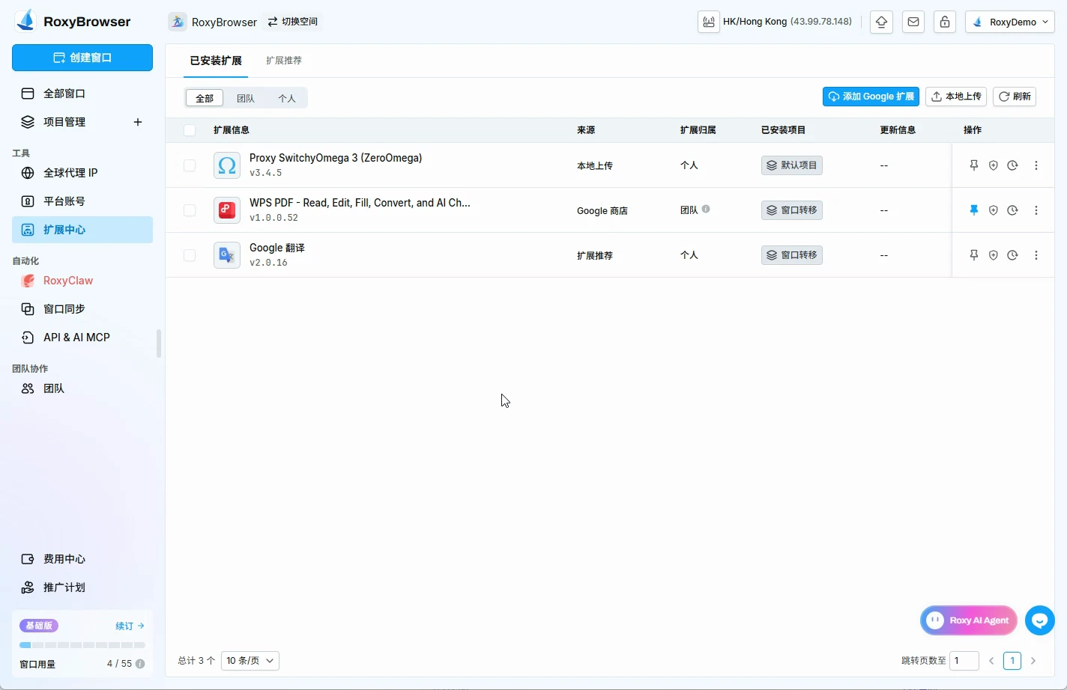This screenshot has width=1067, height=690.
Task: Click shield icon for Google 翻译 row
Action: (x=994, y=255)
